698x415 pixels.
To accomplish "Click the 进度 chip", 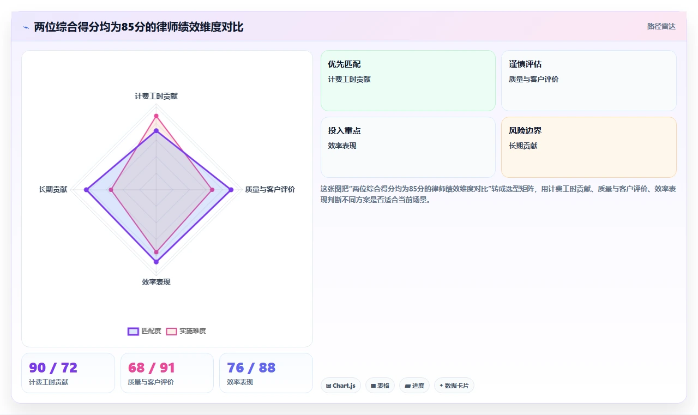I will click(414, 386).
